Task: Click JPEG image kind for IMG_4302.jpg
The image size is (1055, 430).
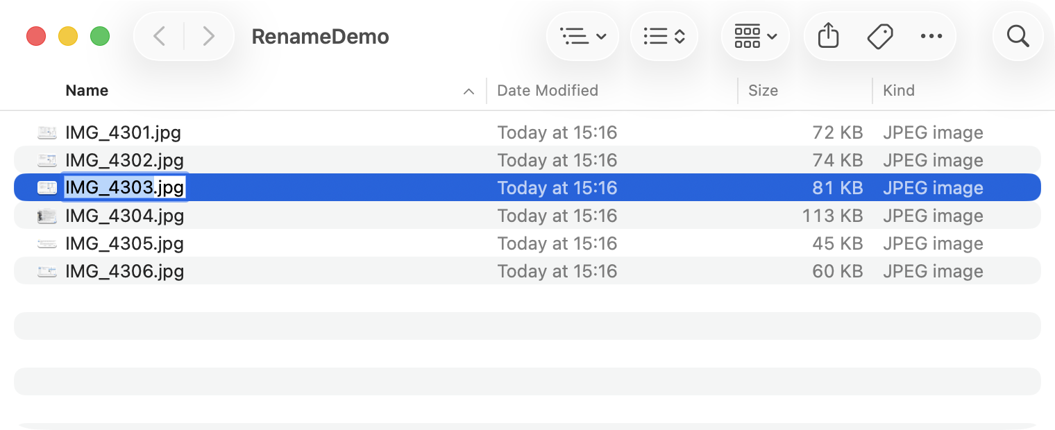Action: coord(933,160)
